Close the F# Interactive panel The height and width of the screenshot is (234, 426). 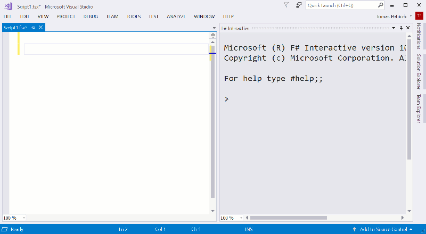408,28
